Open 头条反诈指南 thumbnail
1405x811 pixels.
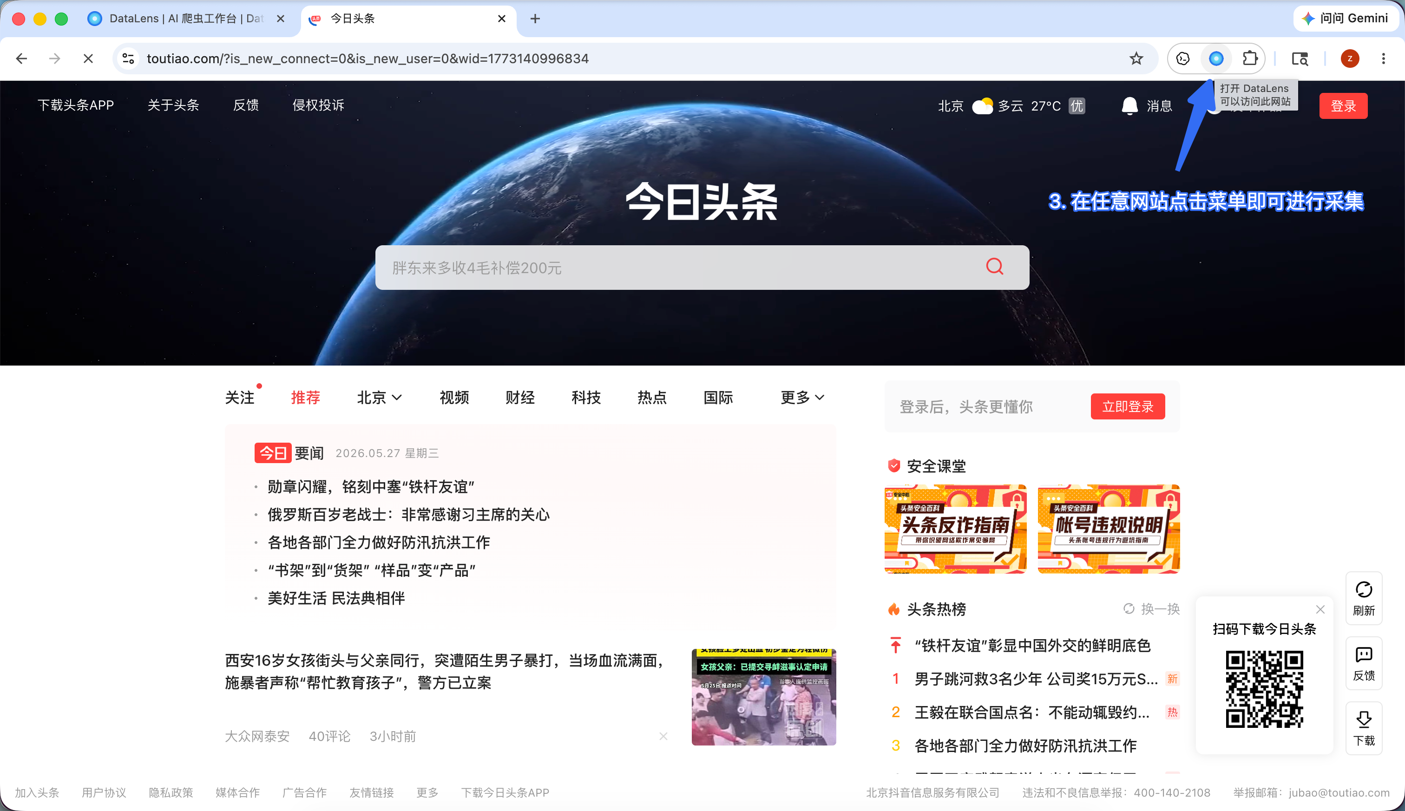pos(955,529)
